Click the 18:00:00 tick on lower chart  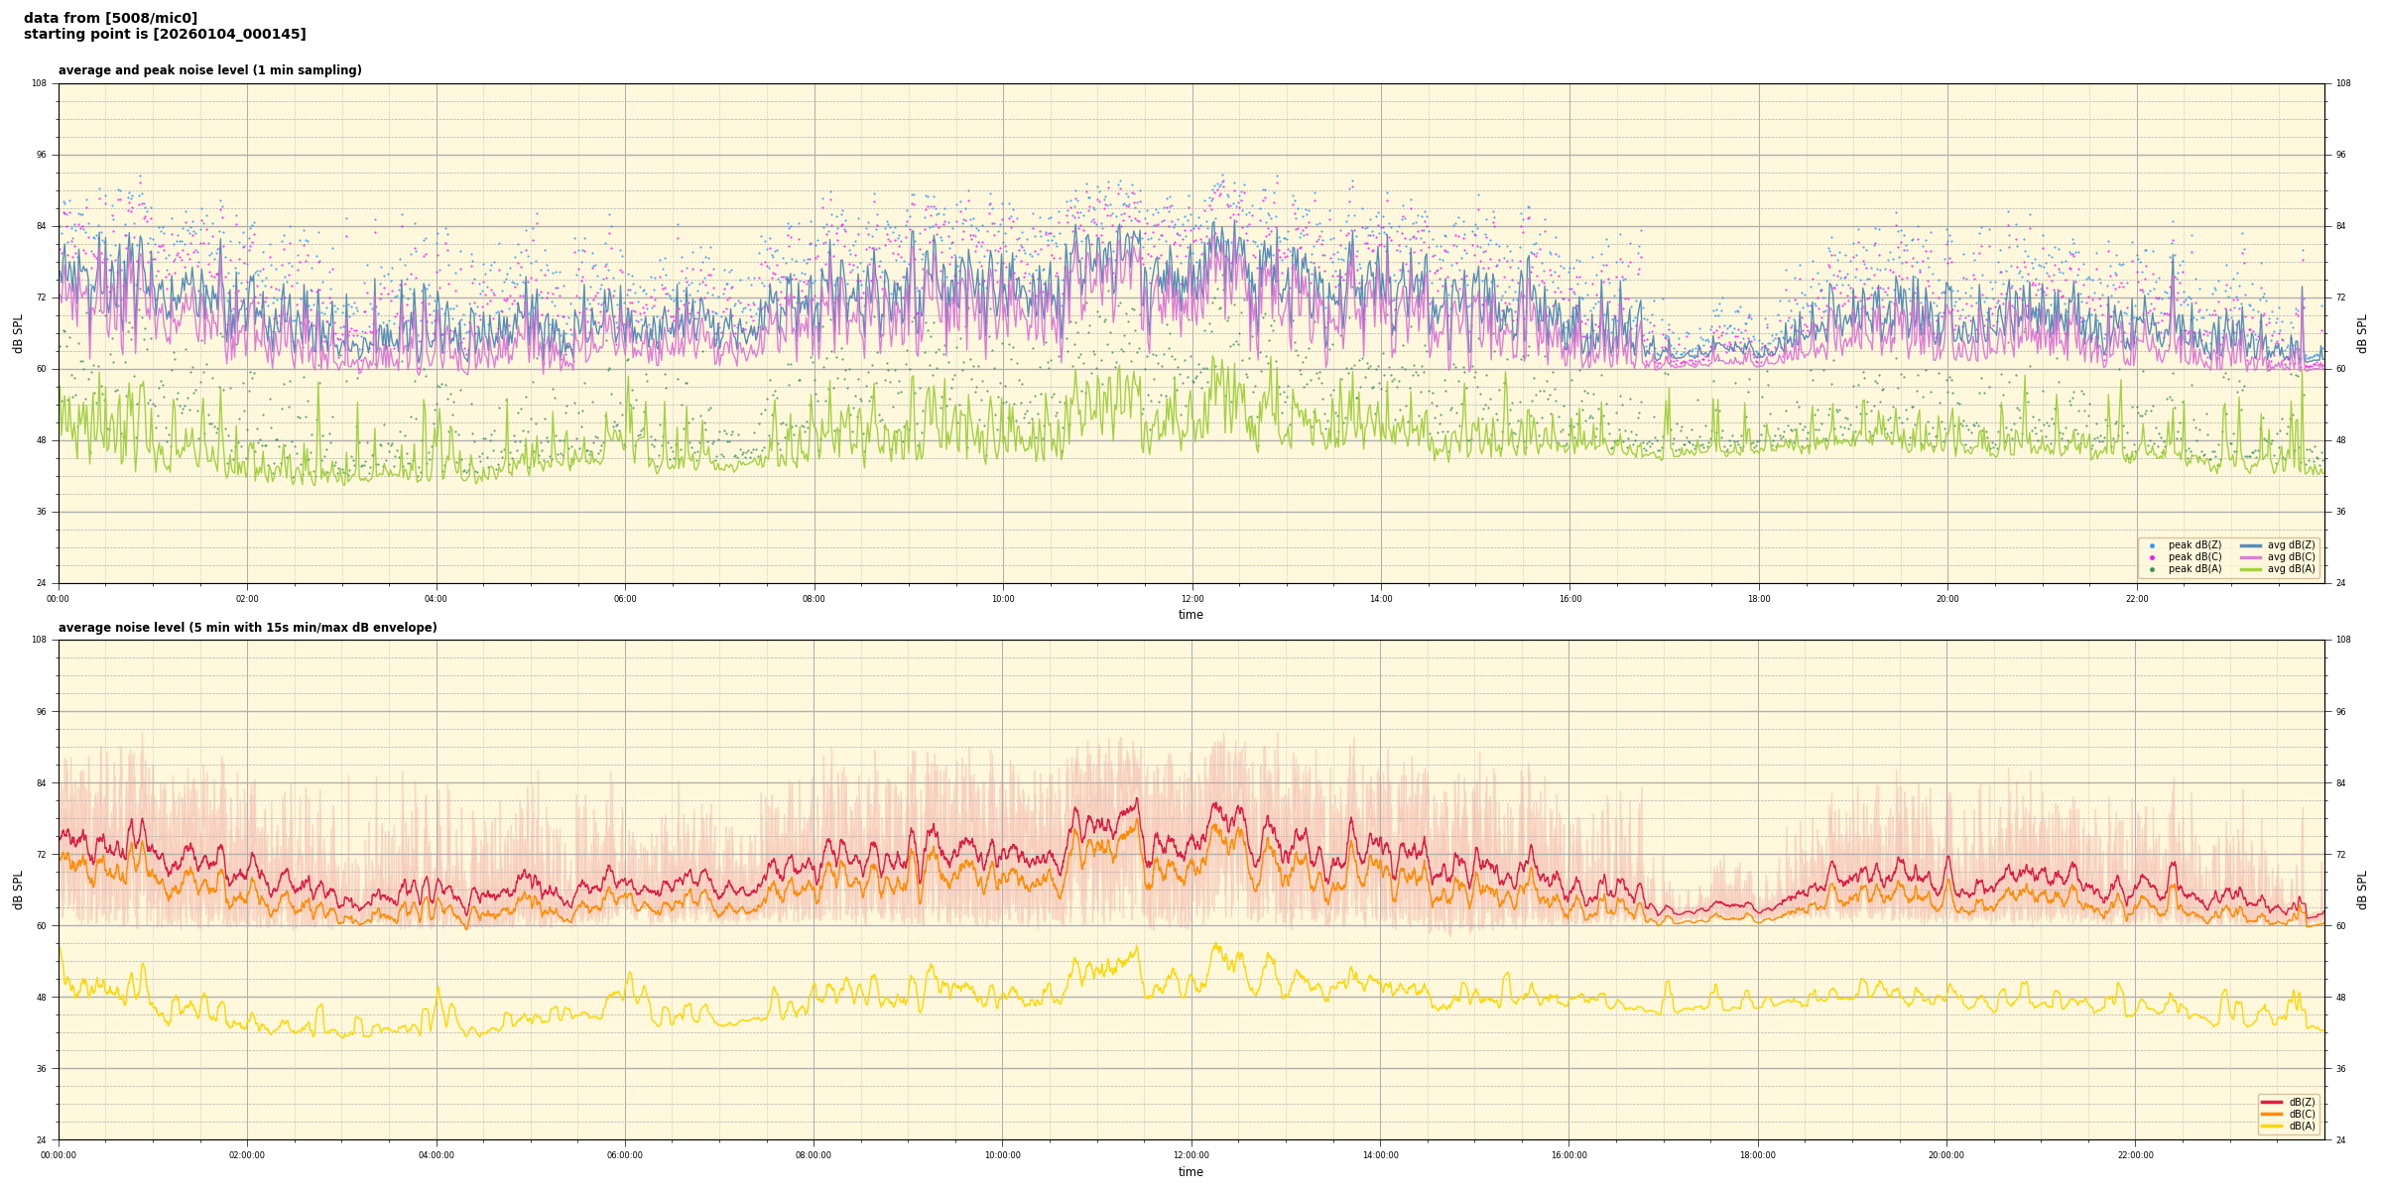[1758, 1155]
